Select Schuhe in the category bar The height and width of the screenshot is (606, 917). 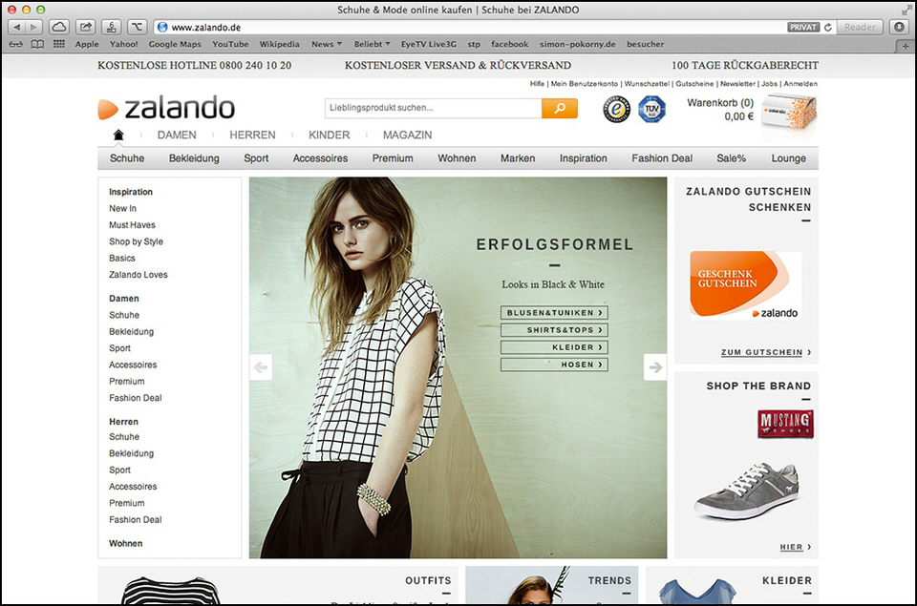click(x=127, y=158)
